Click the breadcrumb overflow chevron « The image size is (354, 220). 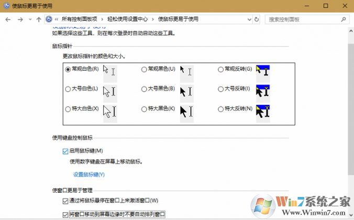coord(57,19)
